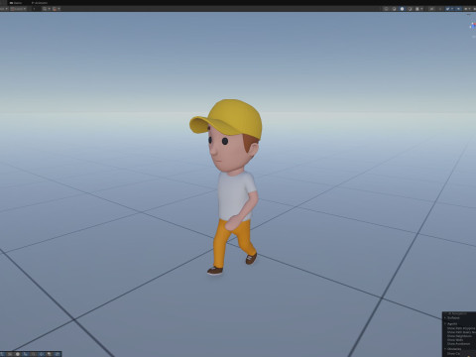
Task: Open the Local handle rotation dropdown
Action: click(18, 9)
